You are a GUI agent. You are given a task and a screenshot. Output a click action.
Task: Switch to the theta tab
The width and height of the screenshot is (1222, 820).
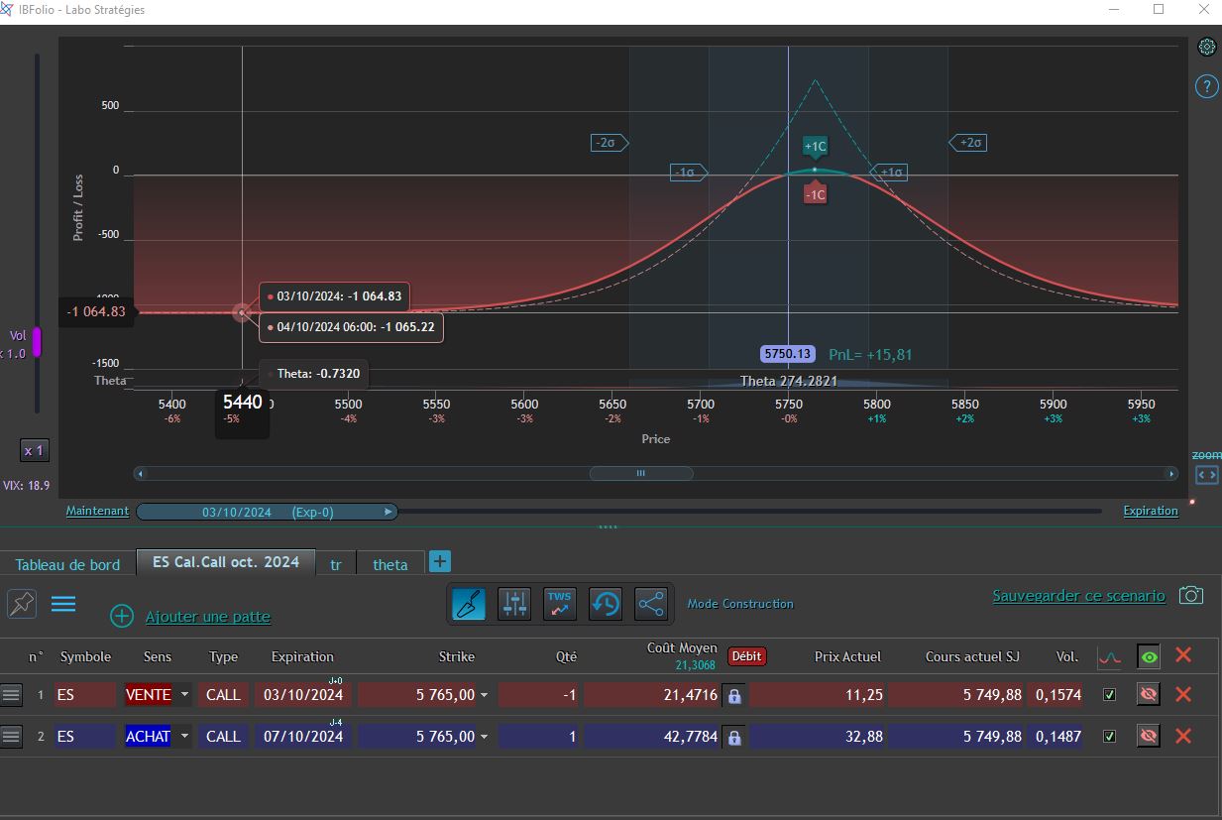tap(389, 564)
